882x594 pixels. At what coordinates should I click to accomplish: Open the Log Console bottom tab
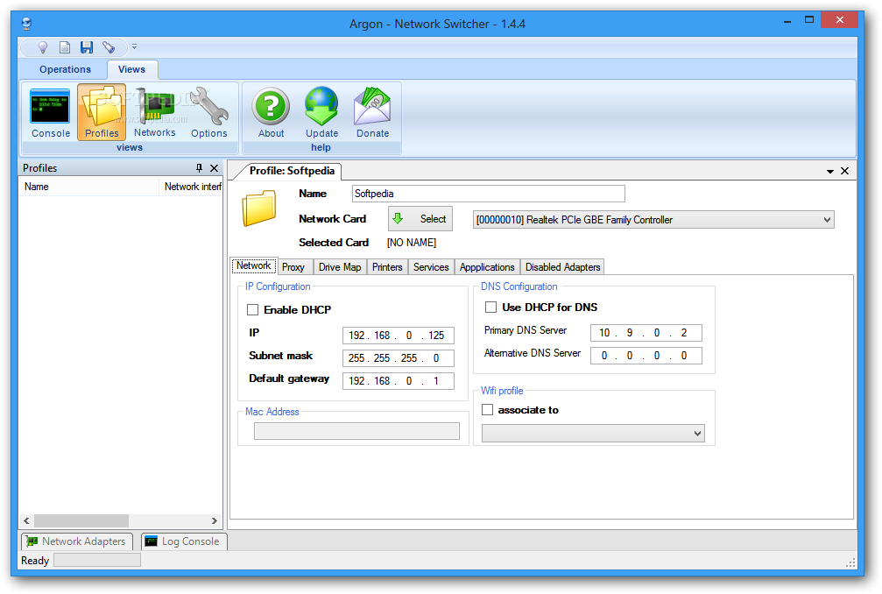click(x=183, y=541)
